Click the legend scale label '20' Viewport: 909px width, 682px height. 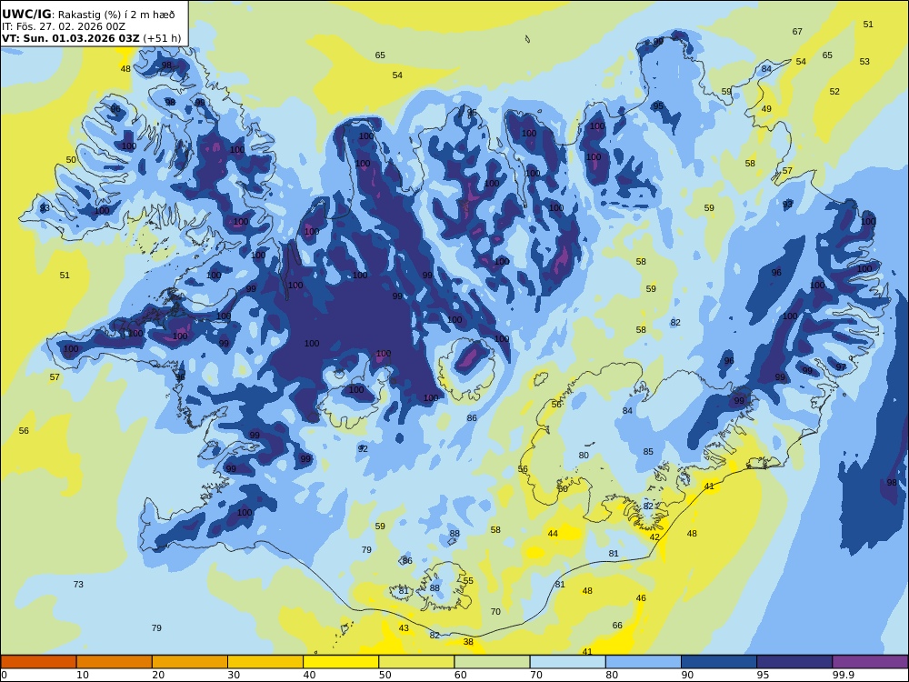158,675
